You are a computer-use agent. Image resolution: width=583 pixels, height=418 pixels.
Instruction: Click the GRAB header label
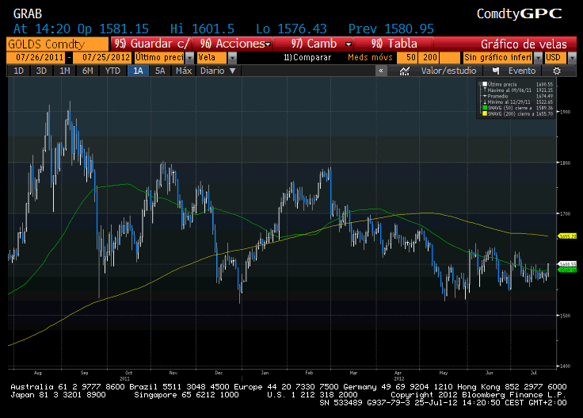tap(28, 13)
